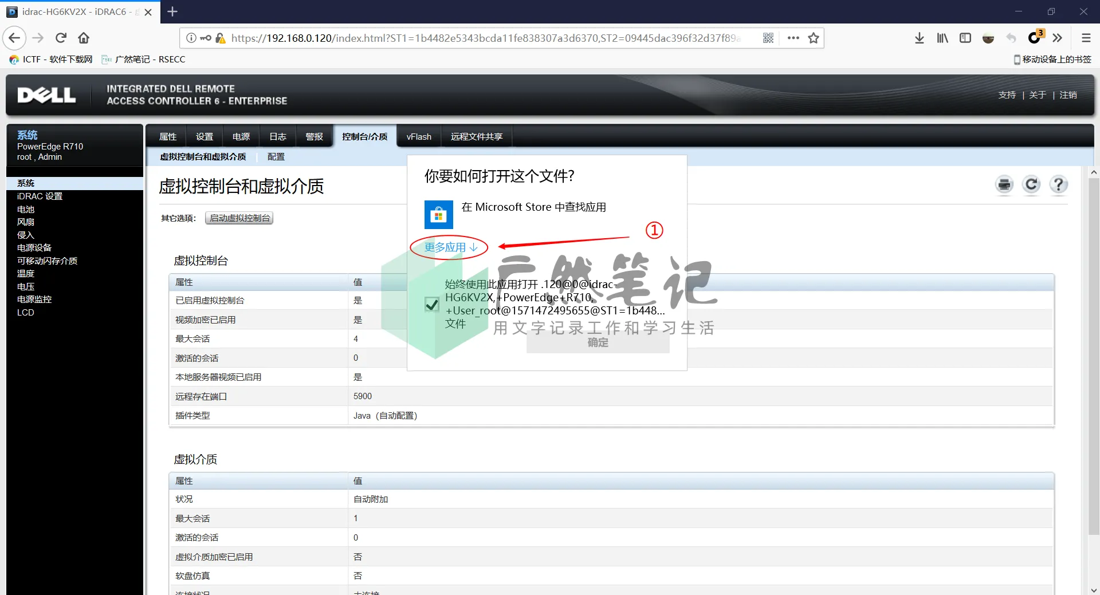Select 风扇 in the sidebar
Screen dimensions: 1100x595
click(26, 222)
